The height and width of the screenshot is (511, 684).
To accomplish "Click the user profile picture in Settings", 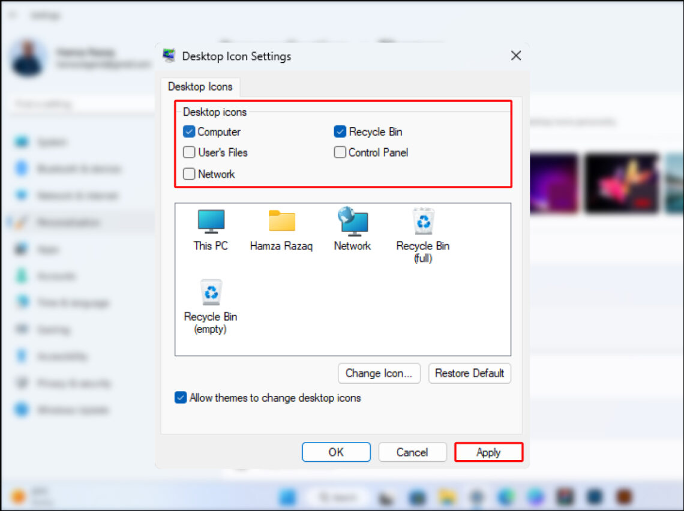I will (x=30, y=57).
